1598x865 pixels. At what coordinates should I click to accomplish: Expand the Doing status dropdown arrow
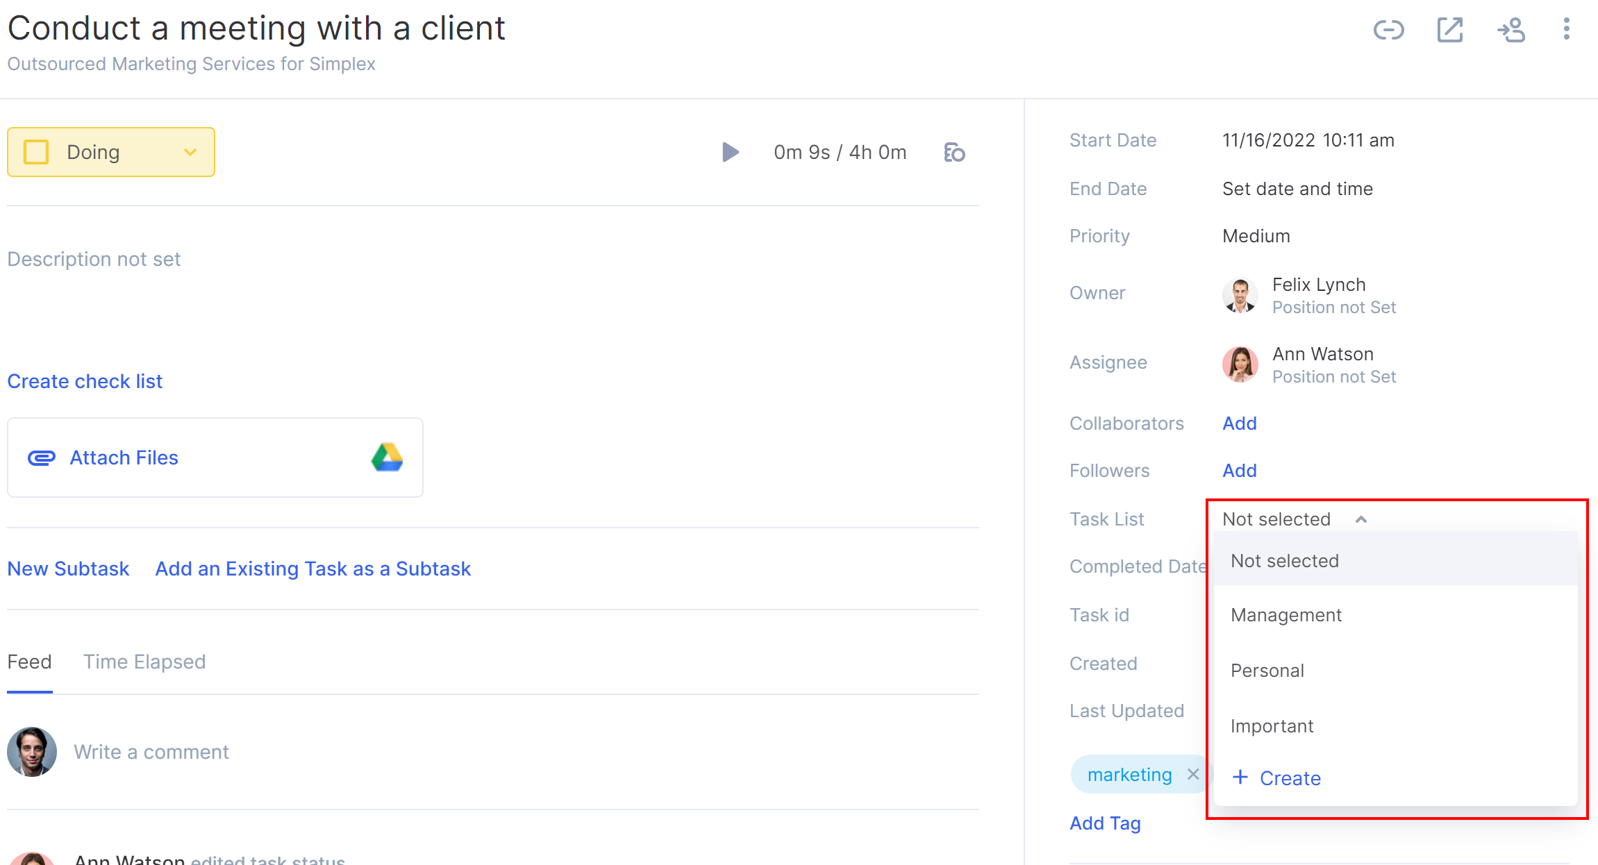(x=190, y=152)
